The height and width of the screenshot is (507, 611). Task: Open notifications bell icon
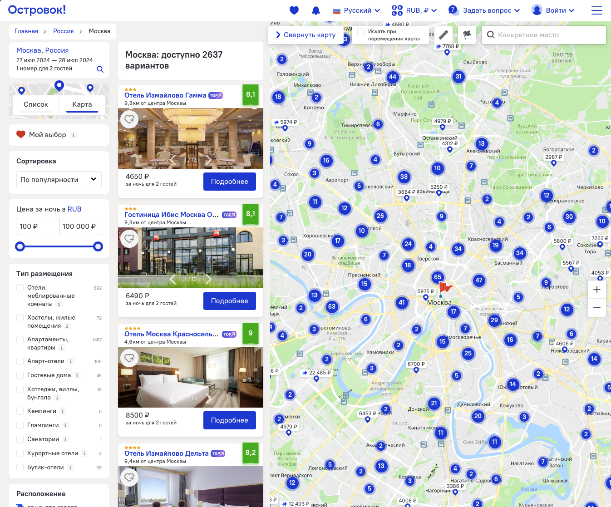tap(316, 10)
